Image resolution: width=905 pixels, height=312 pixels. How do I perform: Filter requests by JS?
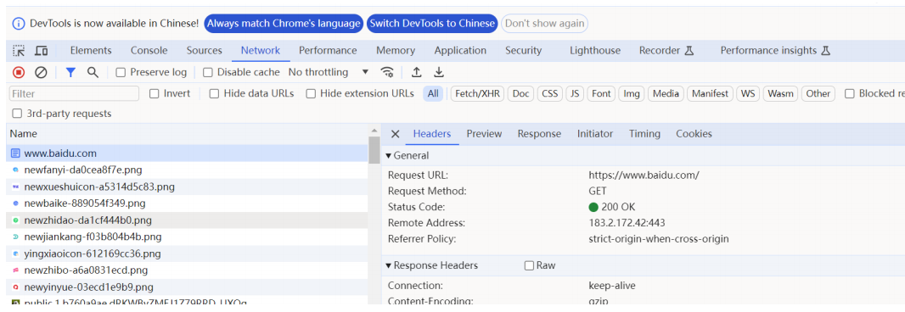click(575, 93)
